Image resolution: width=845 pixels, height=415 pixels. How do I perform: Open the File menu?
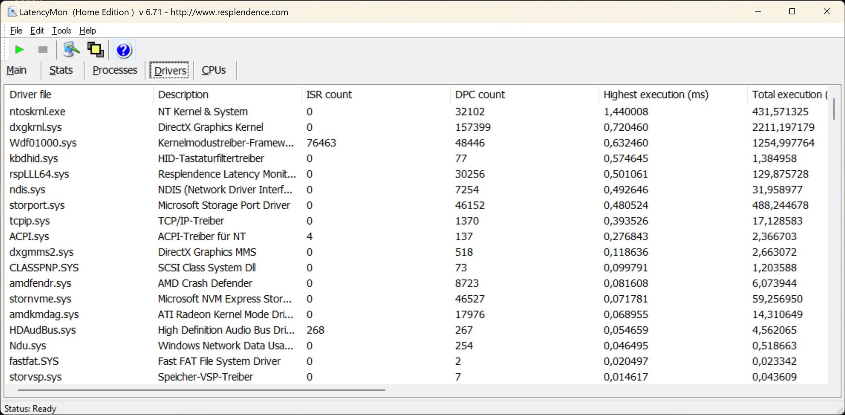click(x=16, y=30)
